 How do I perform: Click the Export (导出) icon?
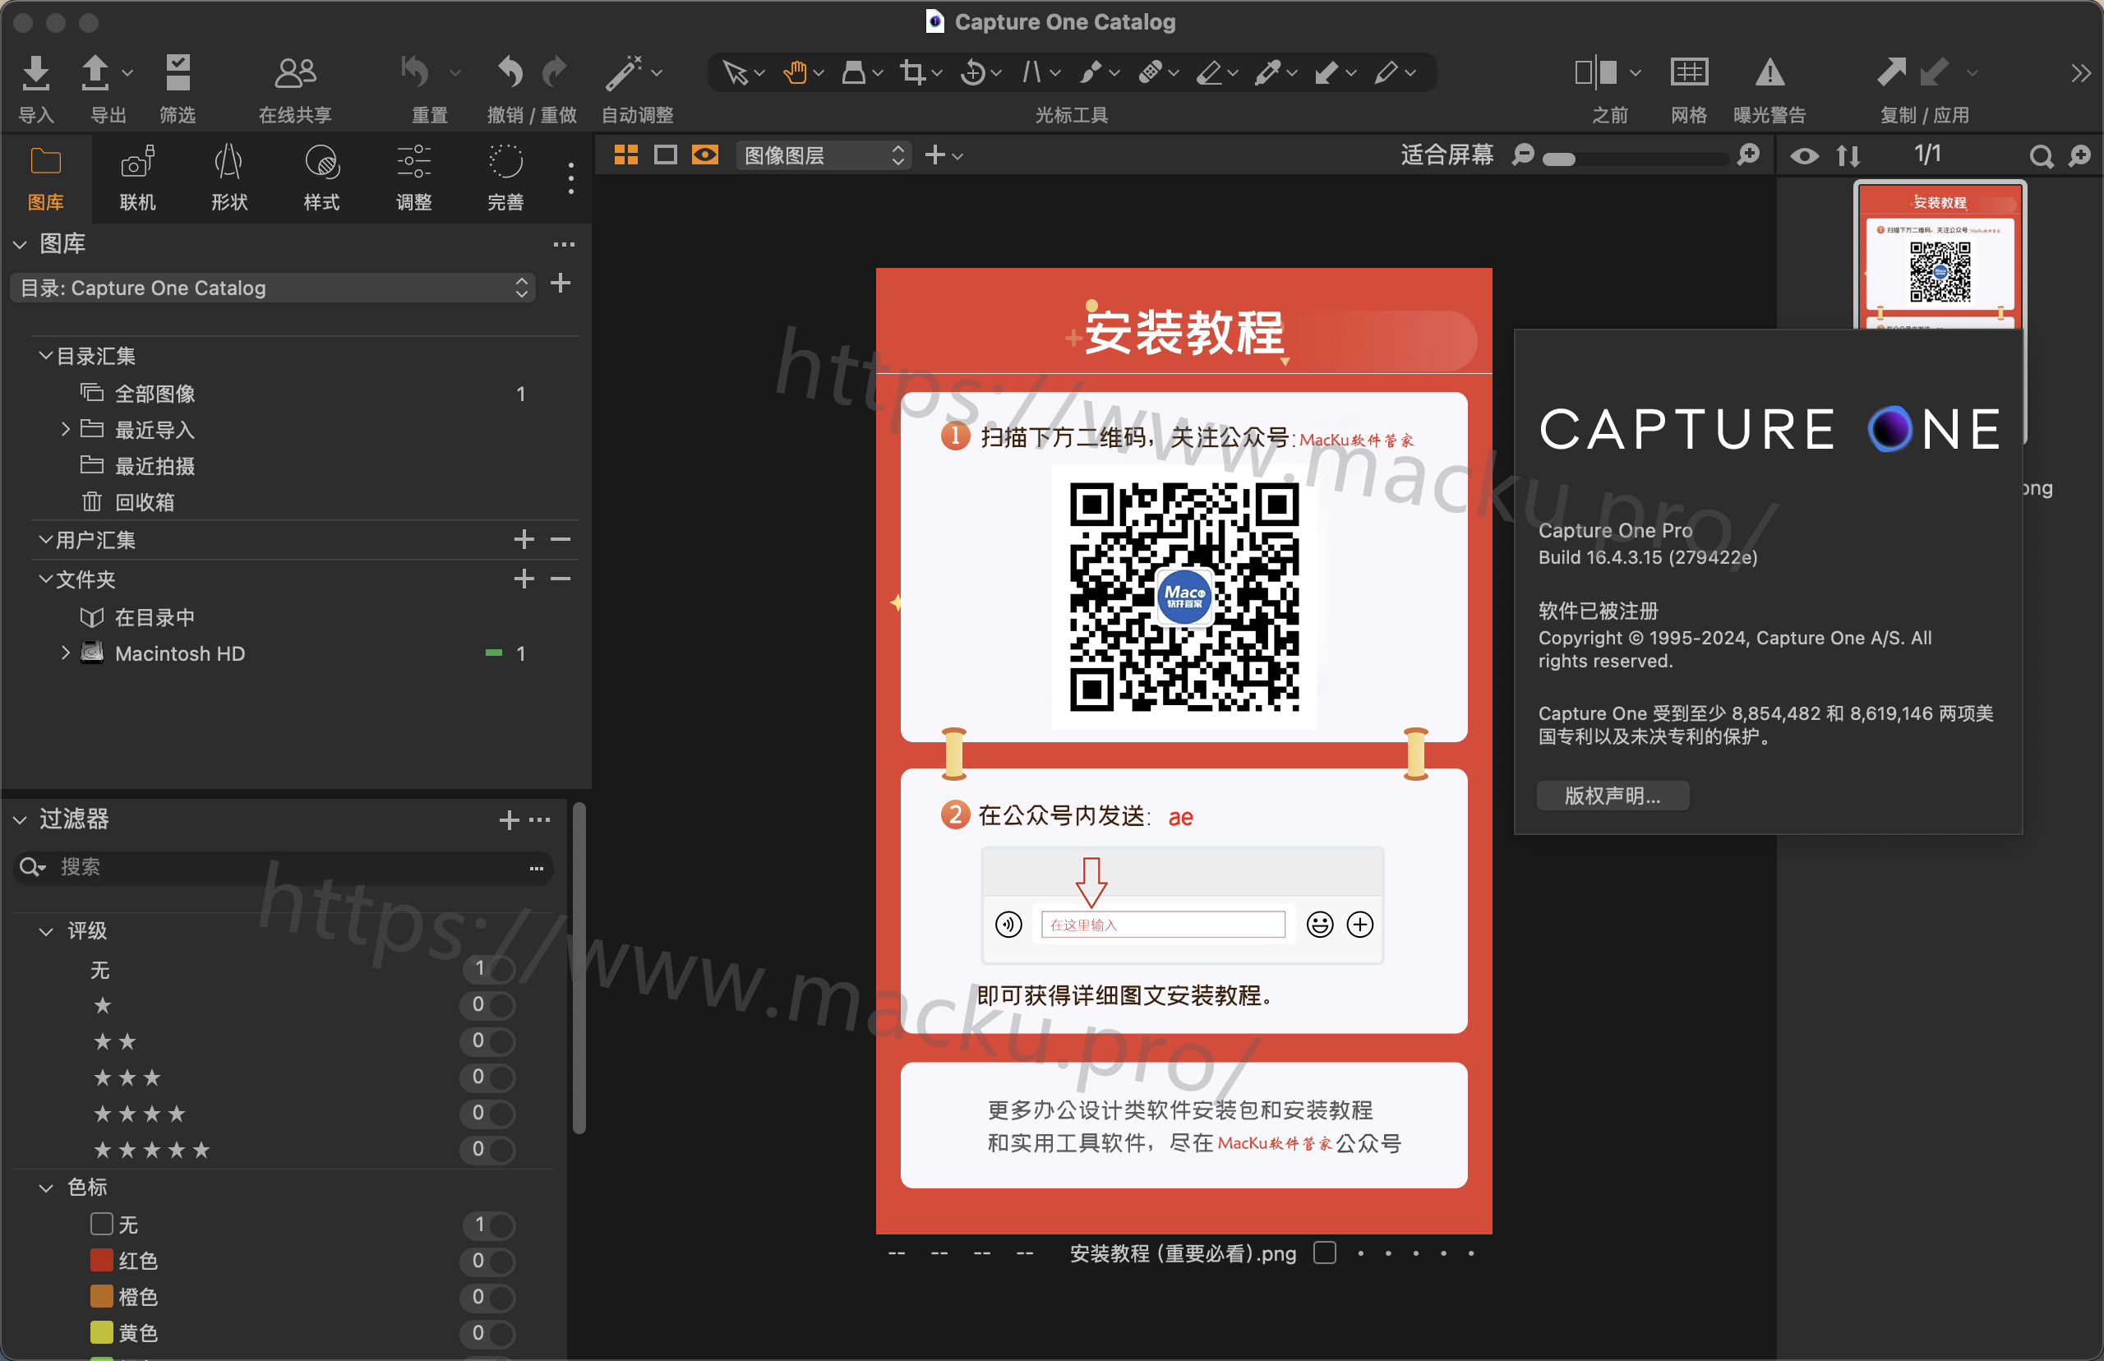(x=95, y=72)
